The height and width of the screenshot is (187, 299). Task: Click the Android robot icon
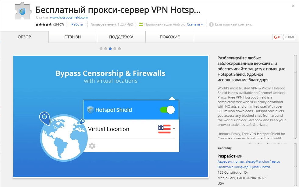(141, 24)
